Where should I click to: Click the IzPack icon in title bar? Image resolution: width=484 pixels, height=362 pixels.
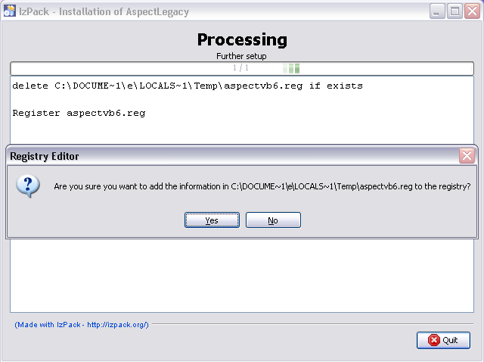coord(9,11)
